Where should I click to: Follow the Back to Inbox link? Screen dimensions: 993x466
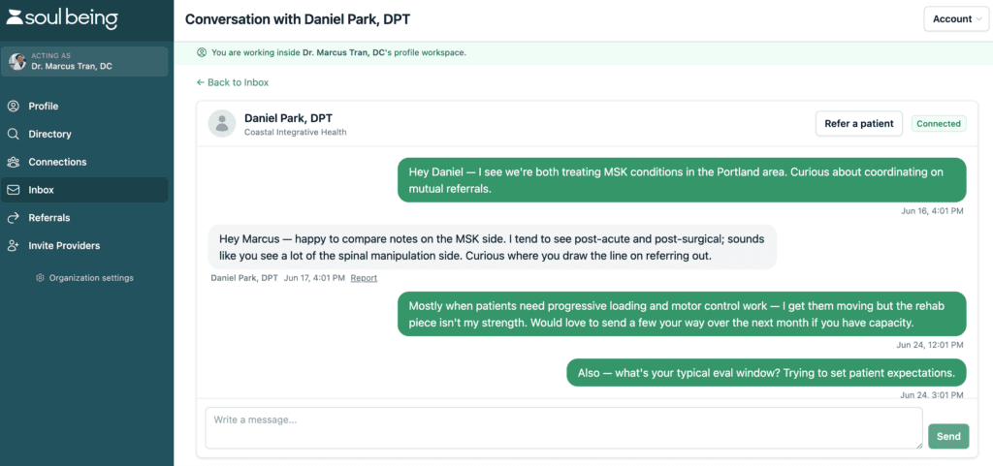click(x=233, y=82)
